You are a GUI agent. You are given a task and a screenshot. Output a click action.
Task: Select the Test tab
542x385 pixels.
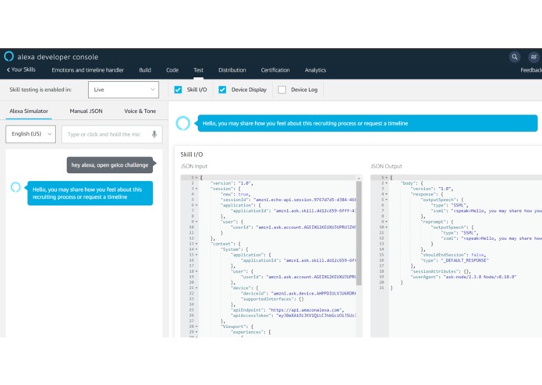pos(198,70)
